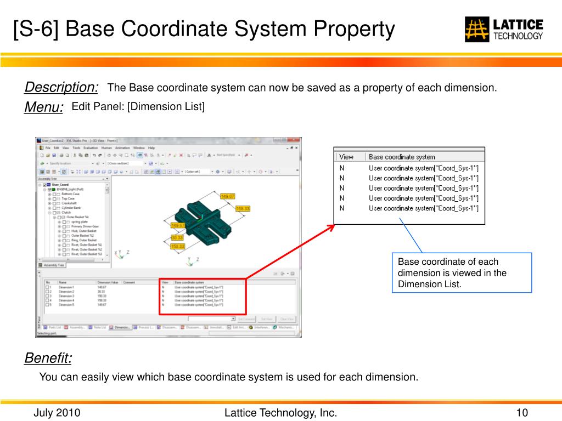
Task: Open the Specify location dropdown
Action: pos(93,163)
